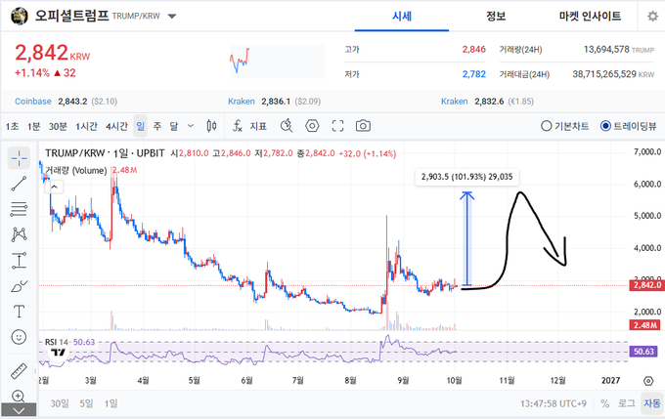Open chart axis settings gear
Screen dimensions: 665x419
pyautogui.click(x=648, y=381)
